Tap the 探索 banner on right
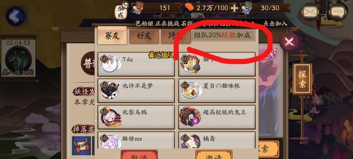Image resolution: width=353 pixels, height=159 pixels. click(302, 79)
